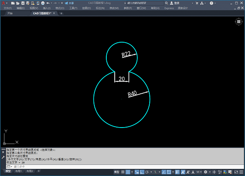Open the Autodesk App Store cart icon

pyautogui.click(x=197, y=3)
